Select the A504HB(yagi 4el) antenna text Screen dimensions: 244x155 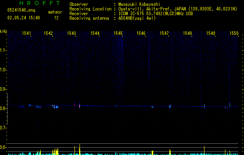[137, 18]
